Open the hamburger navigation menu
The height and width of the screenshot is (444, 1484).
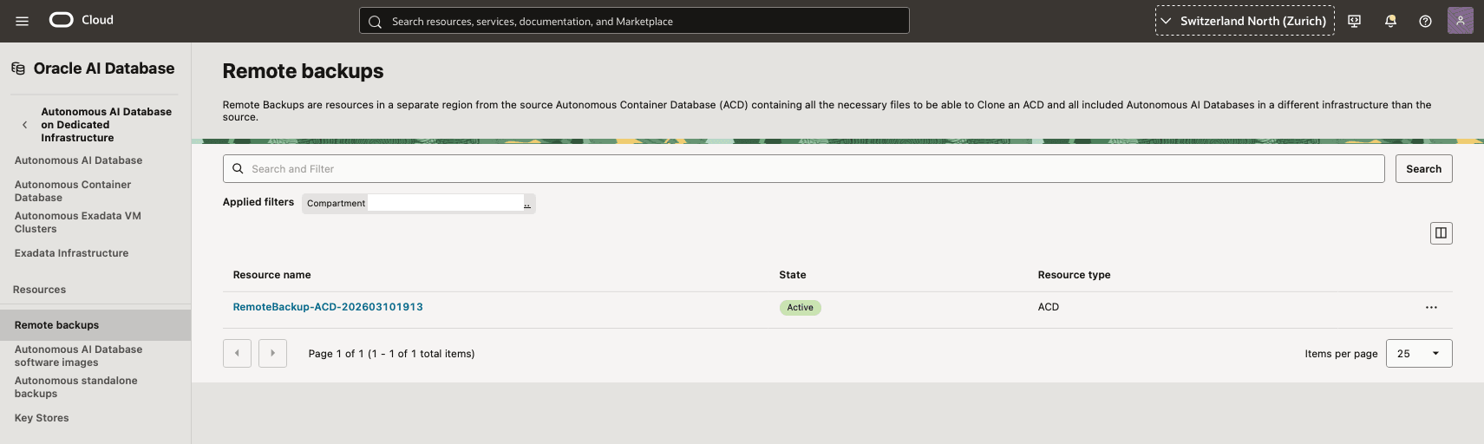[23, 21]
